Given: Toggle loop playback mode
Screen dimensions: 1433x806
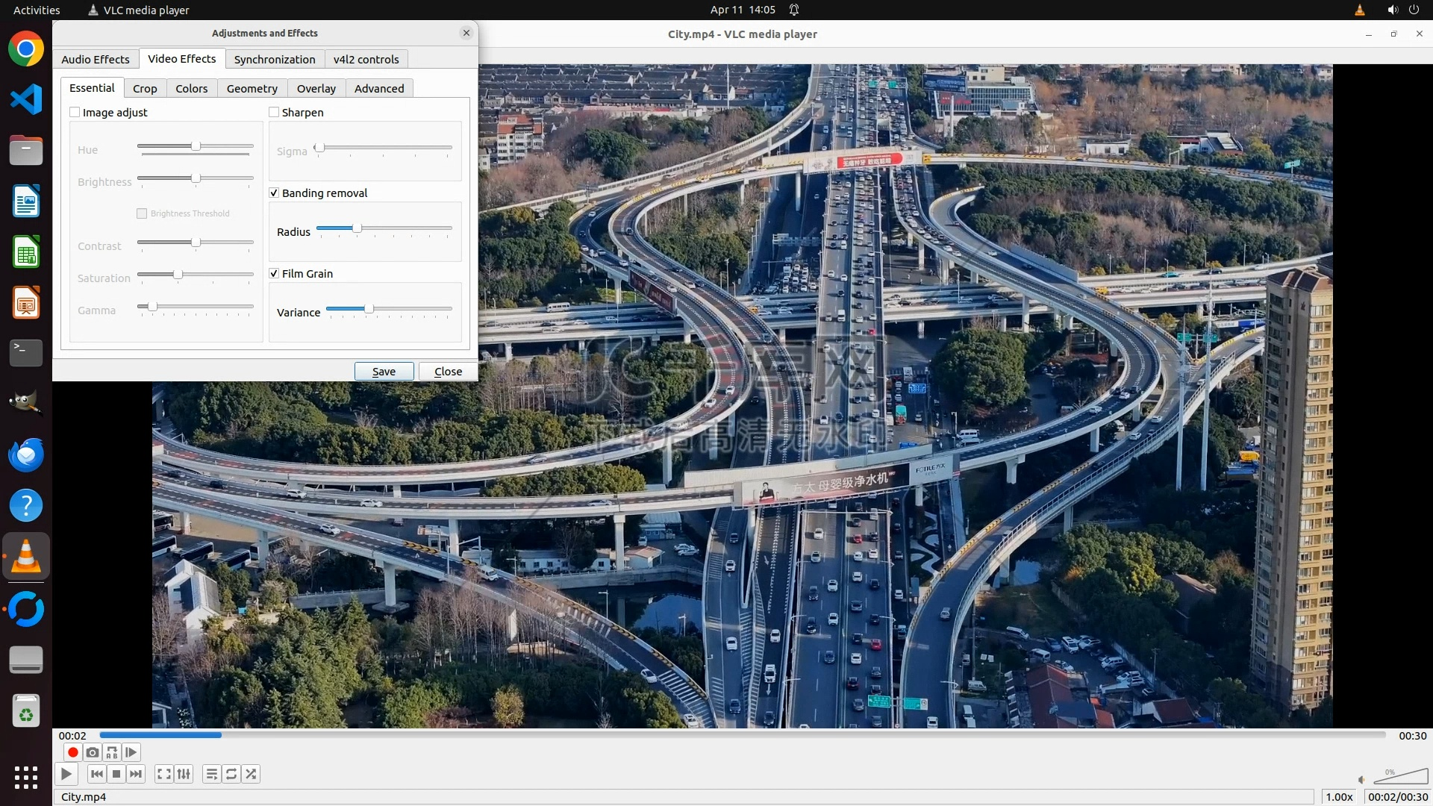Looking at the screenshot, I should coord(231,774).
